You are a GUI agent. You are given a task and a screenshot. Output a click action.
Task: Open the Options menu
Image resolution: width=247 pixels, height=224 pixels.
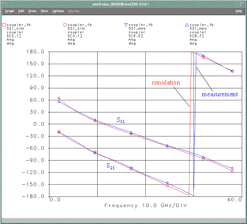pos(58,11)
